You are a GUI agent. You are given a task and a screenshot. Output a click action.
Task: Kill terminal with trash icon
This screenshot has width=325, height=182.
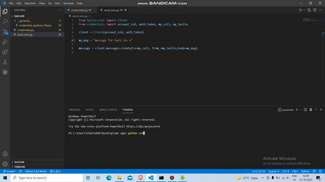(311, 110)
